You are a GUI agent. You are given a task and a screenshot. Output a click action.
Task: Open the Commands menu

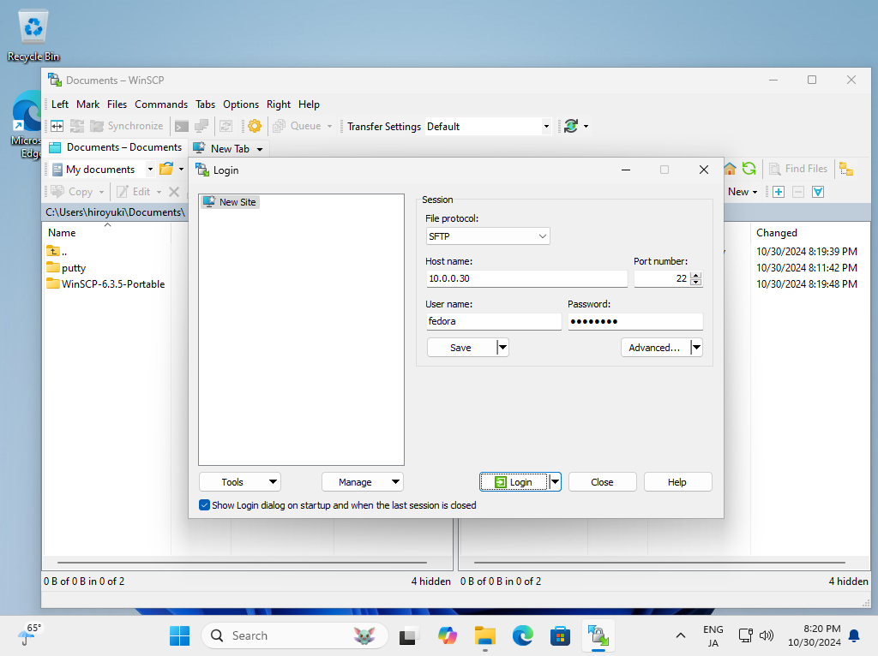pos(161,104)
